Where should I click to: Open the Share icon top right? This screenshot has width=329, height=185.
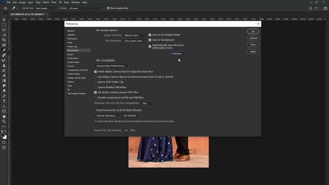325,8
